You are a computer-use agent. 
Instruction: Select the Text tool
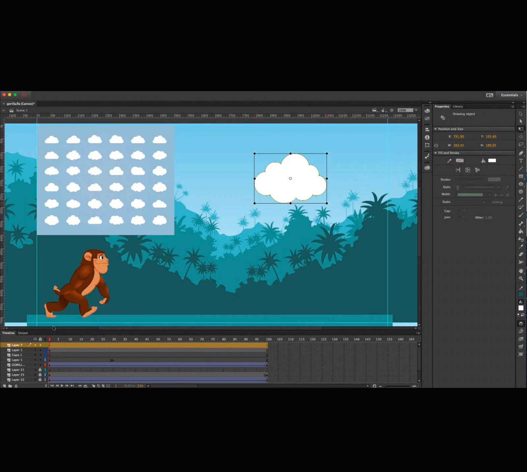click(521, 161)
